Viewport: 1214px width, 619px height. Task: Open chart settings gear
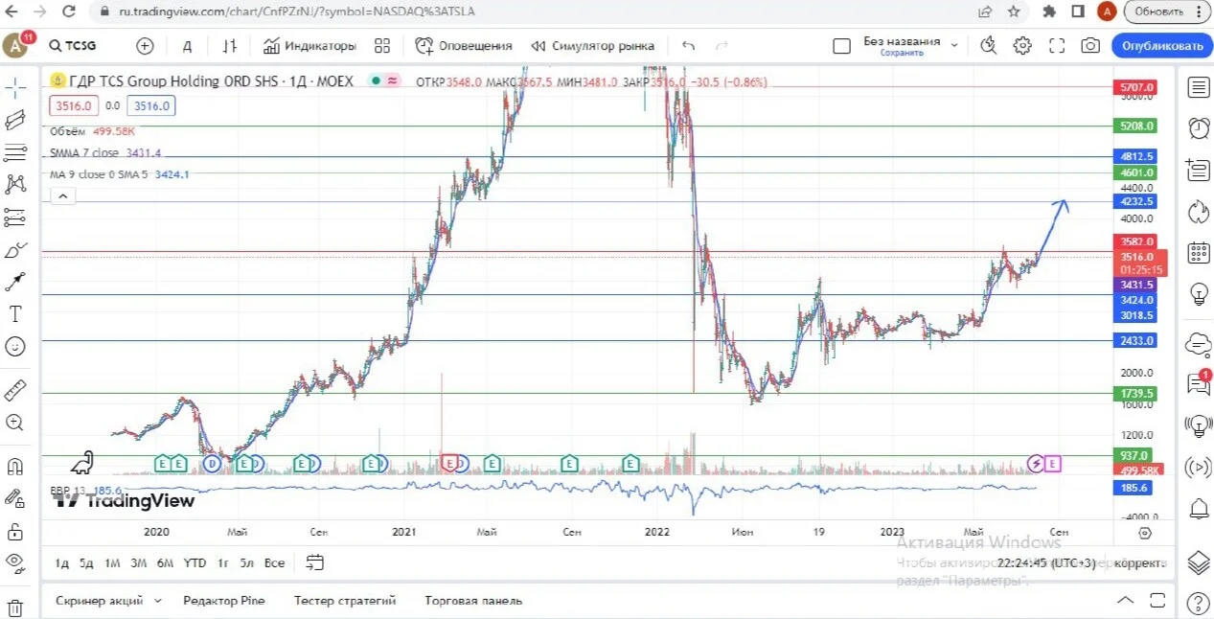pyautogui.click(x=1022, y=45)
